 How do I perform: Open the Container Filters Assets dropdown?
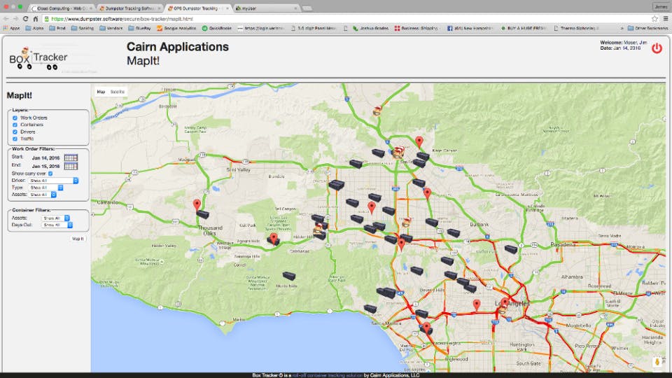click(56, 218)
